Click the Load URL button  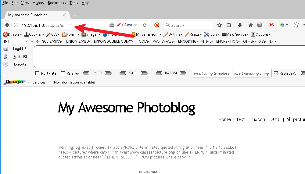point(20,49)
